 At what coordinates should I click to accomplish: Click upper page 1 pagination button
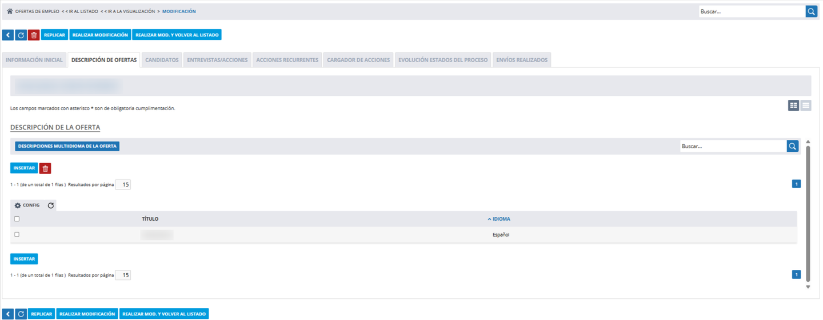(x=797, y=184)
